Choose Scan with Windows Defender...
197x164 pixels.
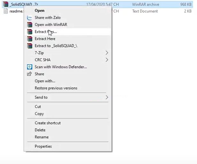click(x=67, y=67)
